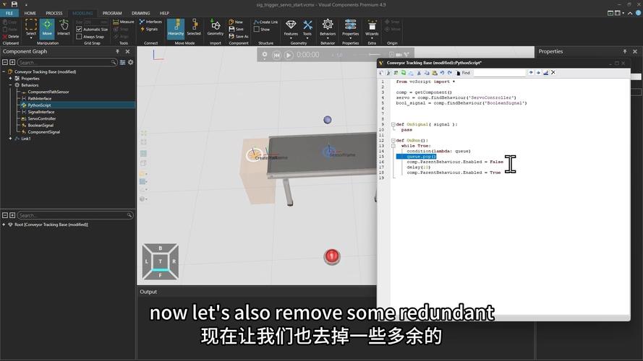Enable the Always Snap checkbox
This screenshot has height=361, width=643.
(79, 37)
